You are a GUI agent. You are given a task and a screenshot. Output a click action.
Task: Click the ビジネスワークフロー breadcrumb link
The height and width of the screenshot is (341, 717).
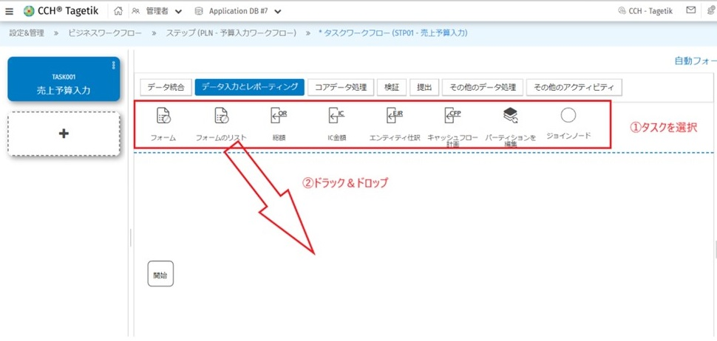pyautogui.click(x=106, y=33)
